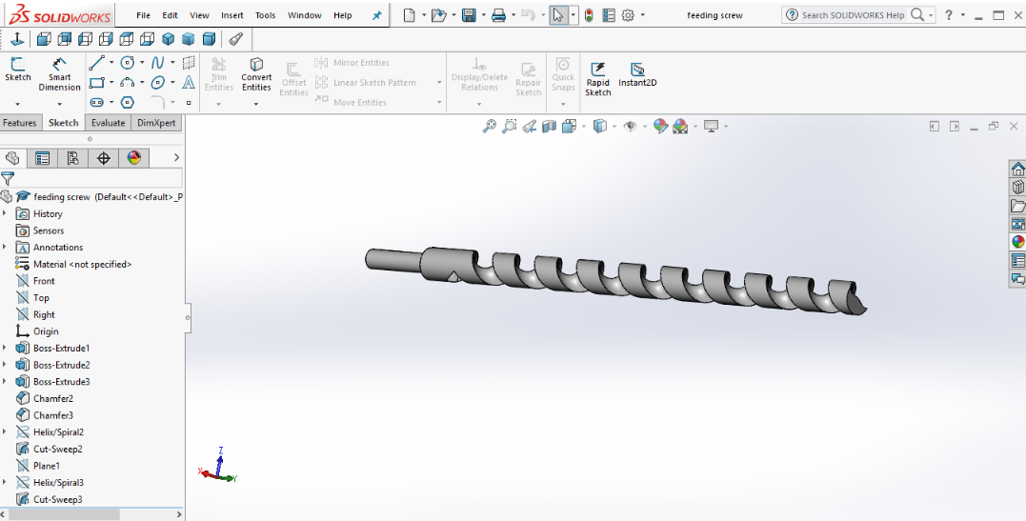
Task: Toggle the Hide/Show Items eye icon
Action: pos(630,126)
